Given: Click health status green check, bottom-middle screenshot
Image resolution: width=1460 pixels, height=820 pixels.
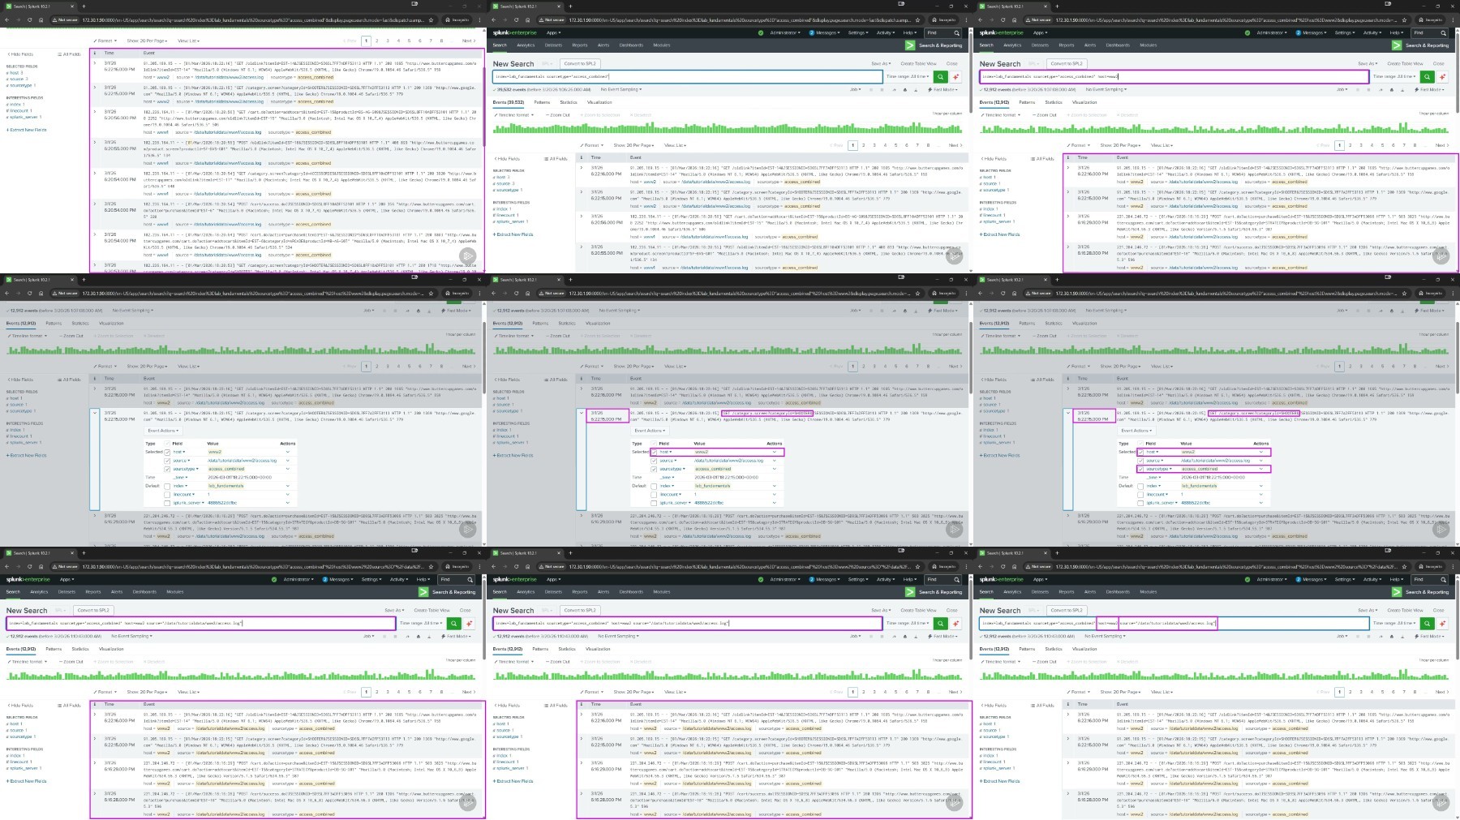Looking at the screenshot, I should click(x=761, y=579).
